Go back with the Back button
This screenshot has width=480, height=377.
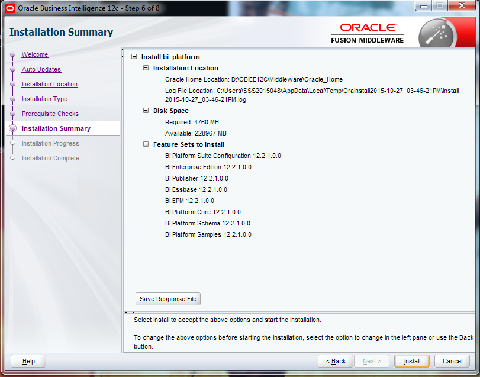[336, 361]
